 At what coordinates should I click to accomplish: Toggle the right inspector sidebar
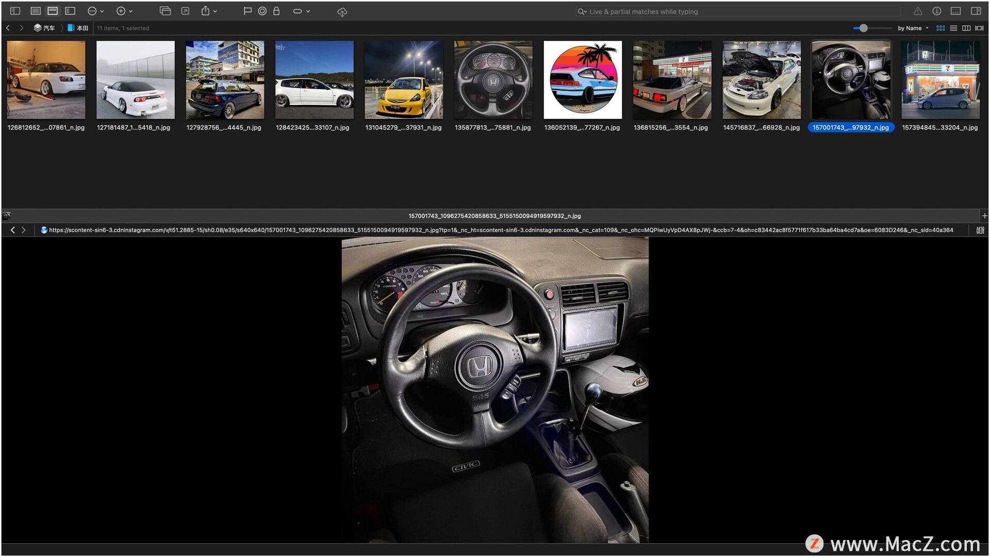click(976, 11)
